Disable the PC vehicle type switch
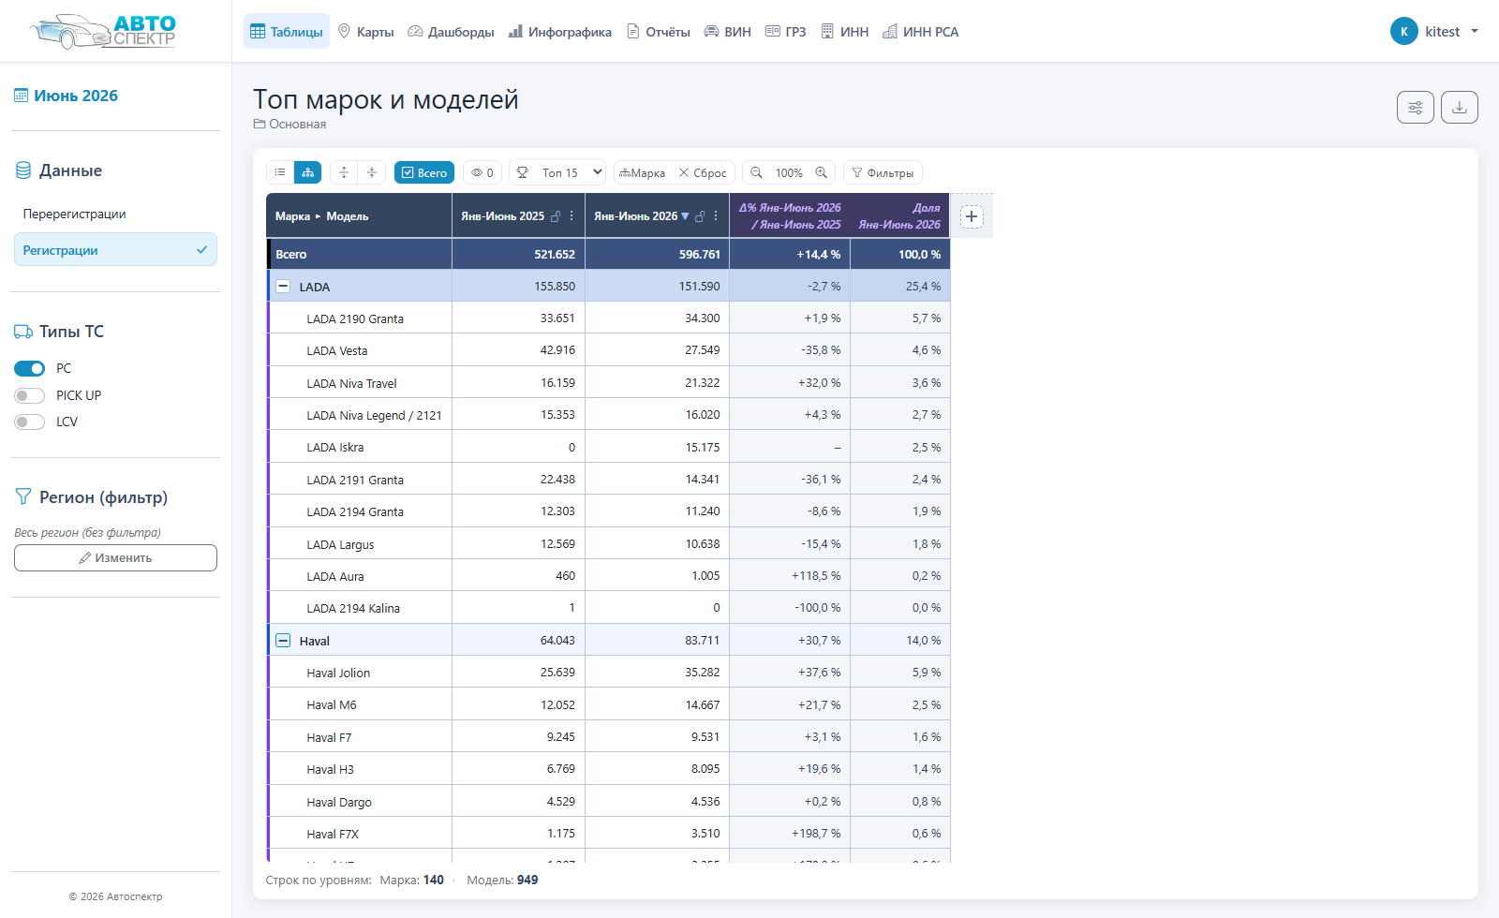This screenshot has width=1499, height=918. tap(29, 368)
